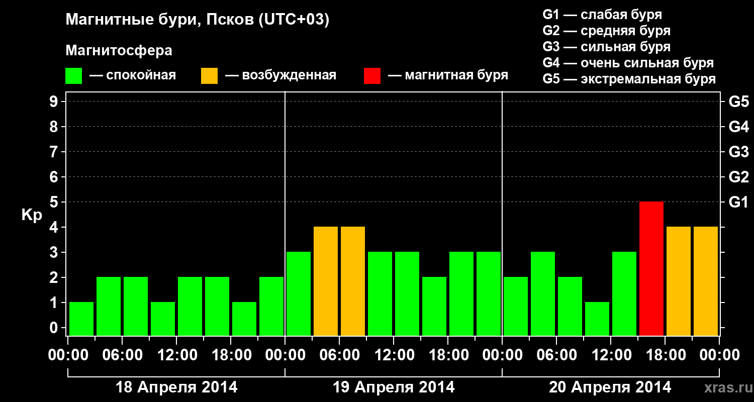Click the right-axis 'G1' tick label
The image size is (754, 402).
[x=738, y=202]
